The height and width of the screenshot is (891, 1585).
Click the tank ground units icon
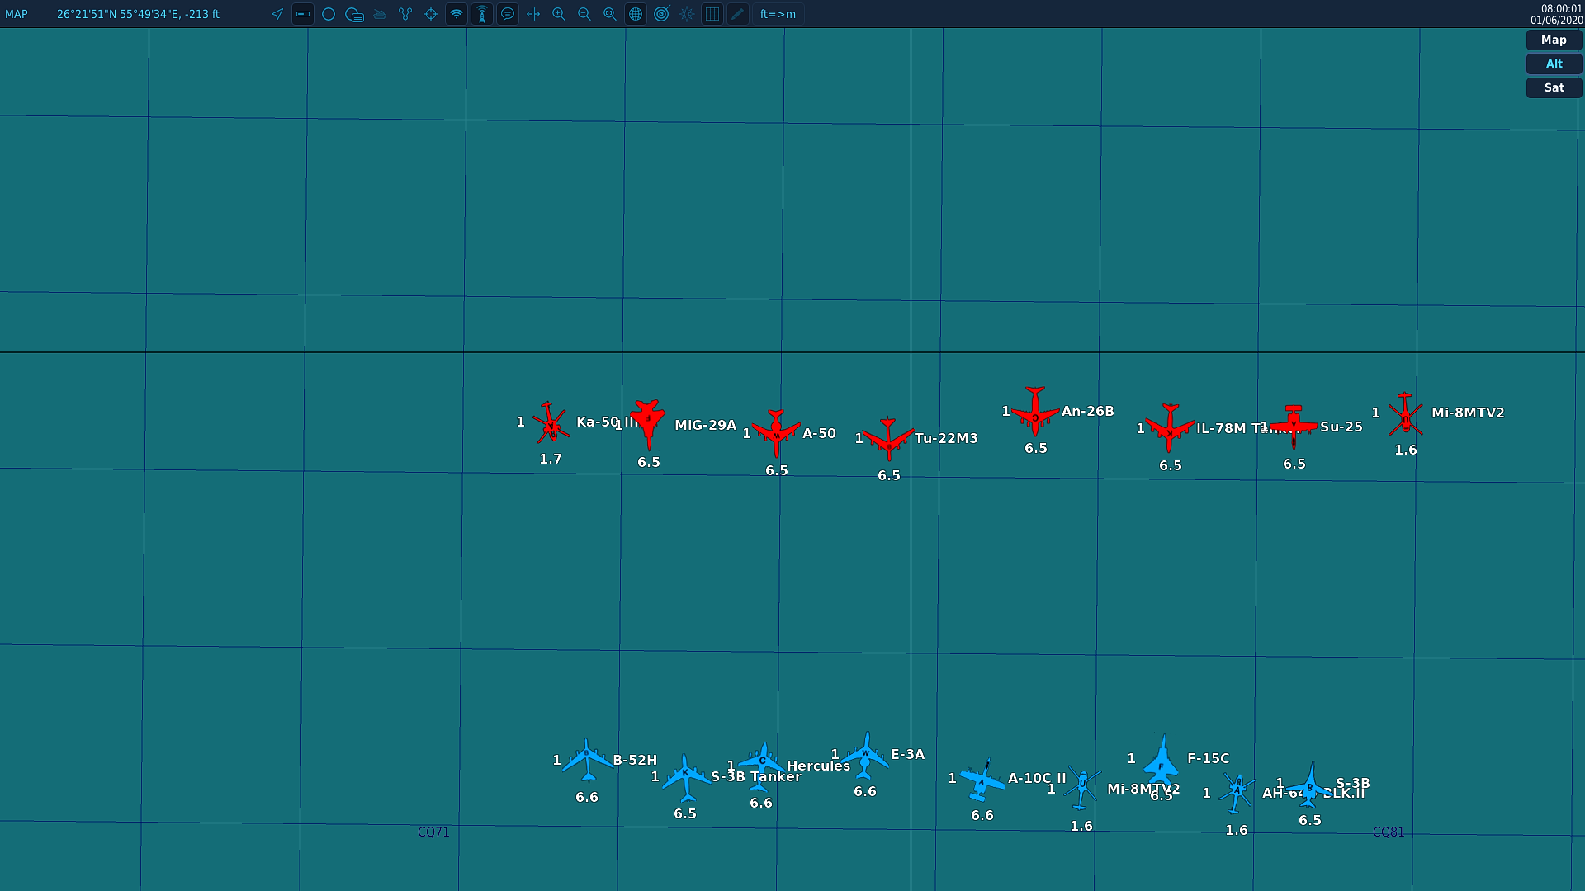point(380,14)
